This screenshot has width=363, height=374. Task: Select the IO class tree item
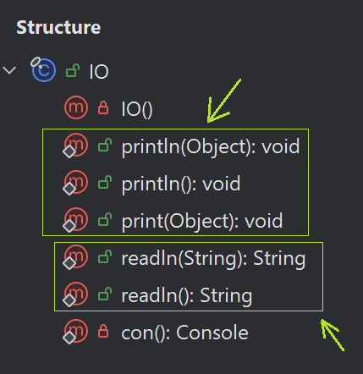coord(99,72)
